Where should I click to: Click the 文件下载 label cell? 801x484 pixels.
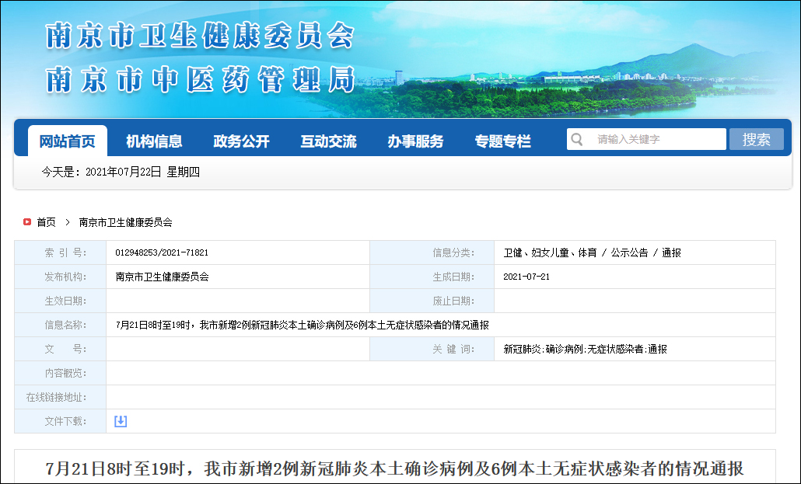[x=61, y=421]
